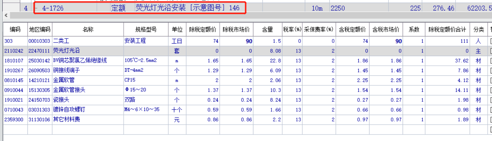Click the 安装工程 specification cell
492x141 pixels.
click(x=146, y=41)
